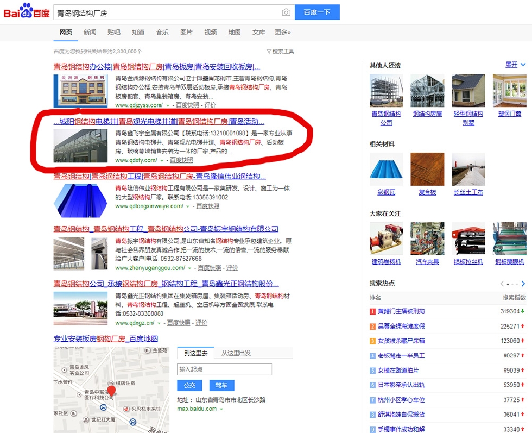
Task: Select the 从这里出发 tab
Action: pyautogui.click(x=236, y=353)
